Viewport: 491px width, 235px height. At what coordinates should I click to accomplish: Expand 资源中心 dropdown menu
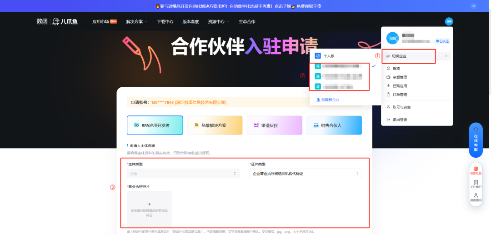[x=219, y=22]
